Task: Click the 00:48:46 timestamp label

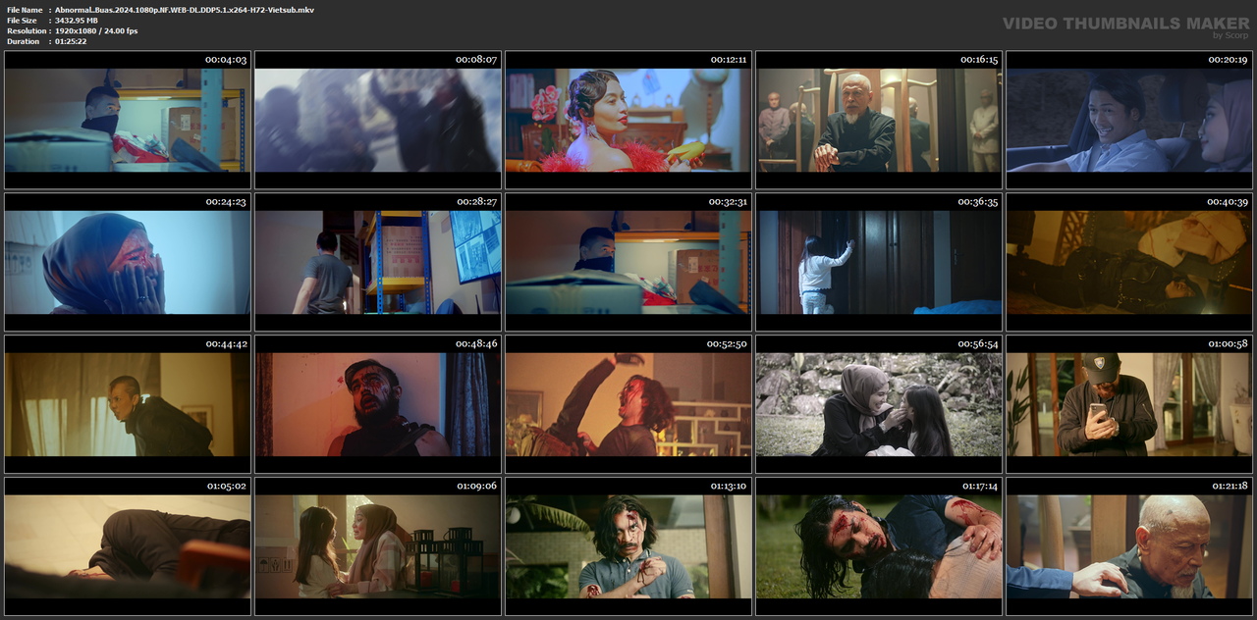Action: (x=476, y=344)
